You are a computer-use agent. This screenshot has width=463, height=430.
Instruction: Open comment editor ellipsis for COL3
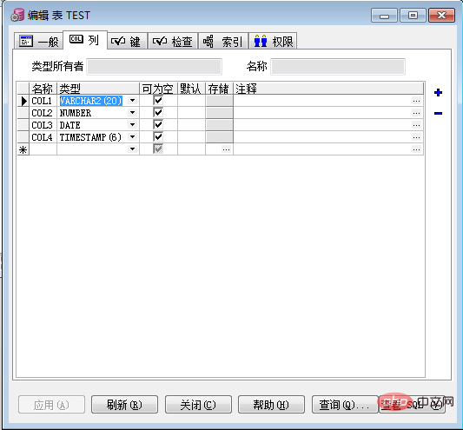(x=416, y=125)
